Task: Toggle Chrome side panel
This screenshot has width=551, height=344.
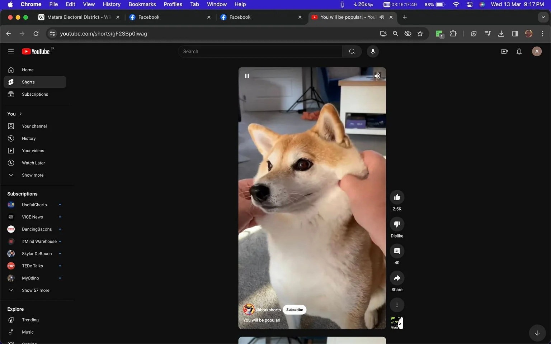Action: (x=515, y=34)
